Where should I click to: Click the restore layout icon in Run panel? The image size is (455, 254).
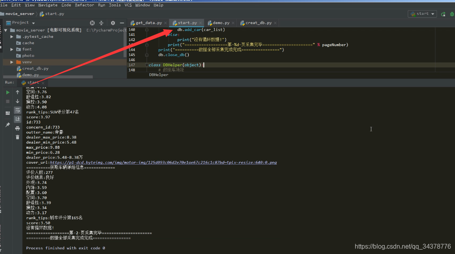(8, 113)
